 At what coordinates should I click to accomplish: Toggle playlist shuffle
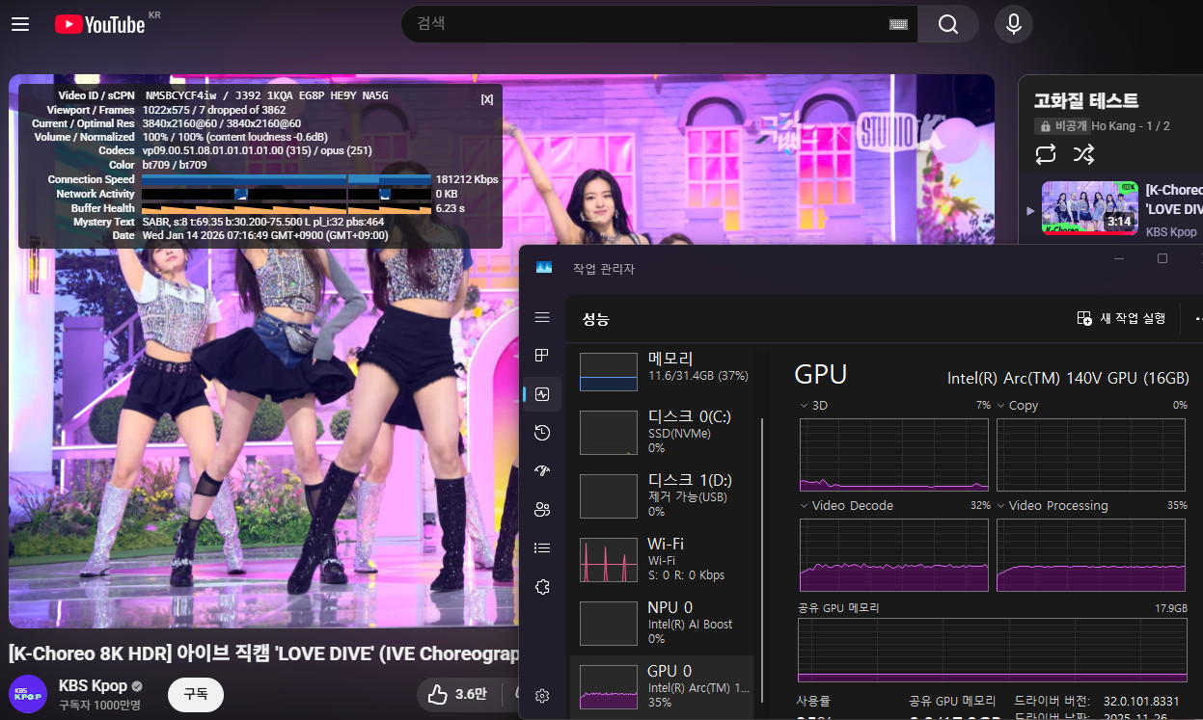tap(1083, 154)
